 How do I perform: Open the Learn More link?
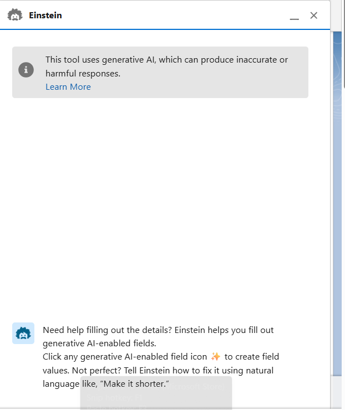[x=68, y=87]
